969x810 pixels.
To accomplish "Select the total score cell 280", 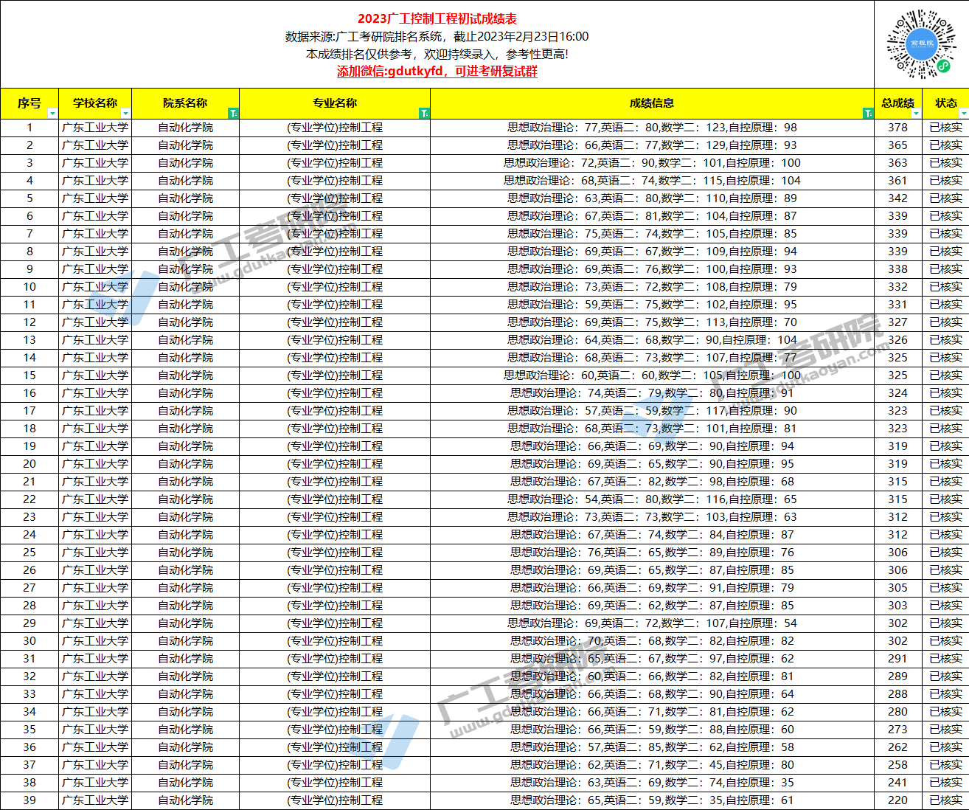I will point(898,712).
